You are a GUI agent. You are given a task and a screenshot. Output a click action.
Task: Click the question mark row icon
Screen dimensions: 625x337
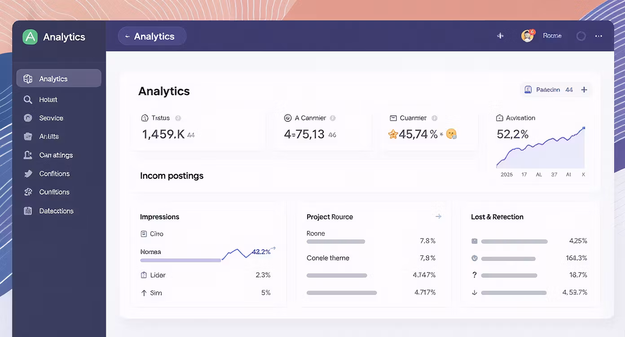coord(475,275)
